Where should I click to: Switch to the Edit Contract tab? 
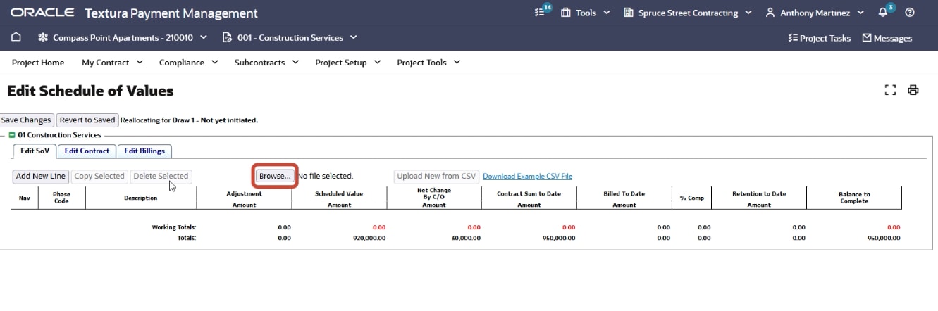(x=87, y=151)
